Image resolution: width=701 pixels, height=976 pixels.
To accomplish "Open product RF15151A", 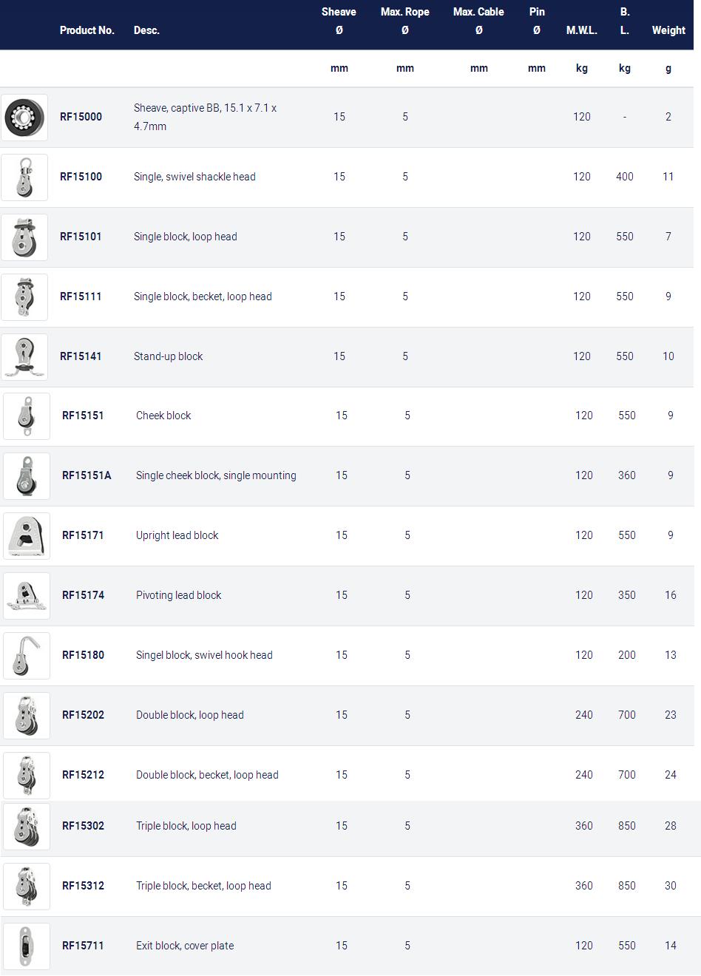I will pyautogui.click(x=87, y=475).
